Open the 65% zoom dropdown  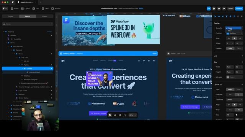pyautogui.click(x=132, y=115)
